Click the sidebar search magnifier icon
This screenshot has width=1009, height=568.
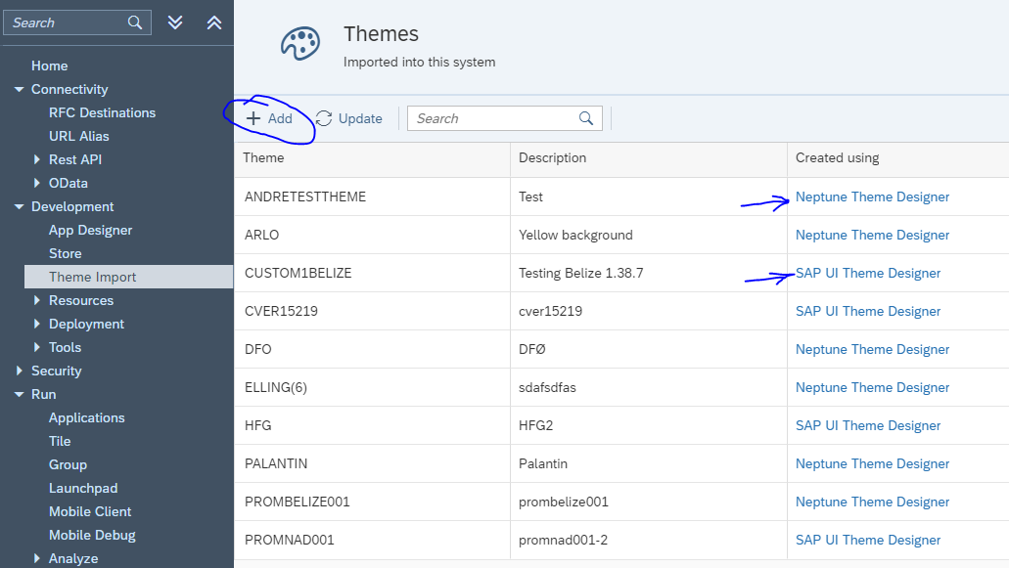click(134, 22)
